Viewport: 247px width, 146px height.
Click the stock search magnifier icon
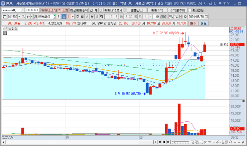[x=23, y=17]
